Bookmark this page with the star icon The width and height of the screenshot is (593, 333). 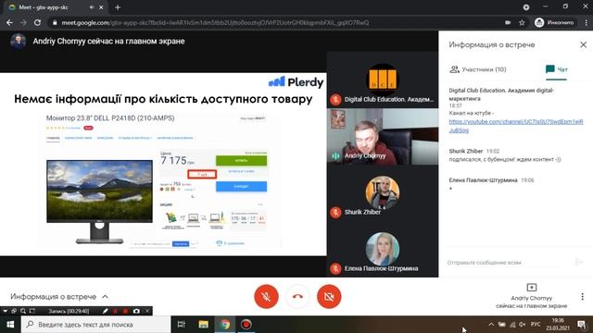[x=522, y=22]
